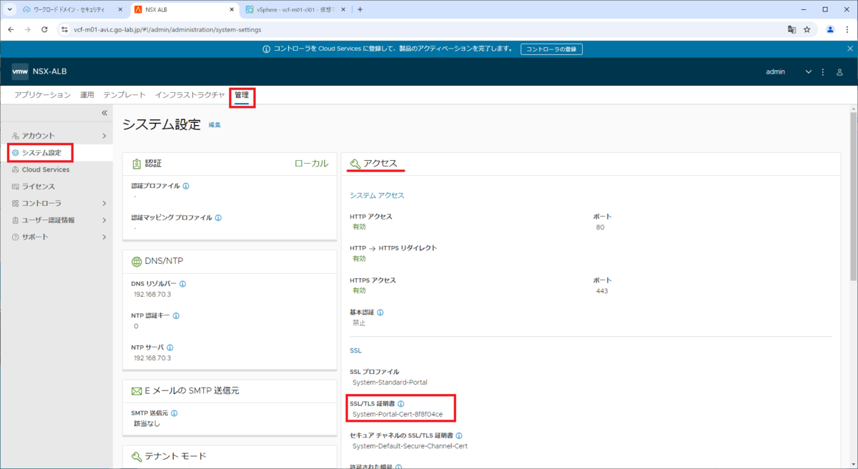Click info icon next to SSL/TLS 証明書
The width and height of the screenshot is (858, 469).
pos(400,404)
